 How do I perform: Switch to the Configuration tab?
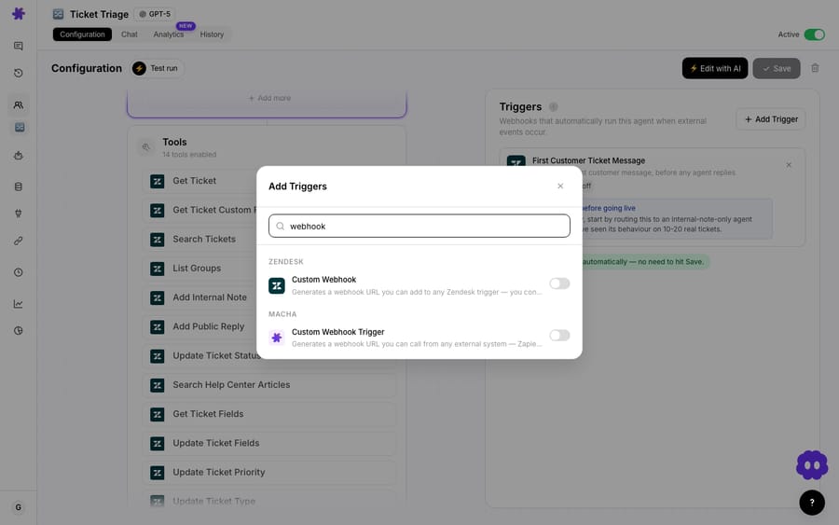point(82,35)
